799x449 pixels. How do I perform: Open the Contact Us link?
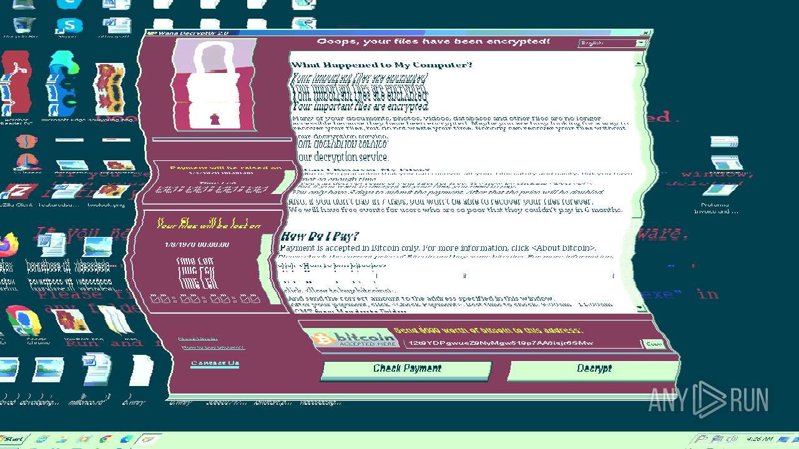click(x=215, y=364)
